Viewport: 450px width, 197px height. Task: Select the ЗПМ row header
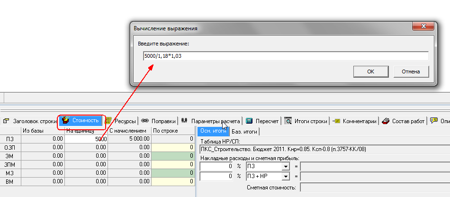pos(10,164)
